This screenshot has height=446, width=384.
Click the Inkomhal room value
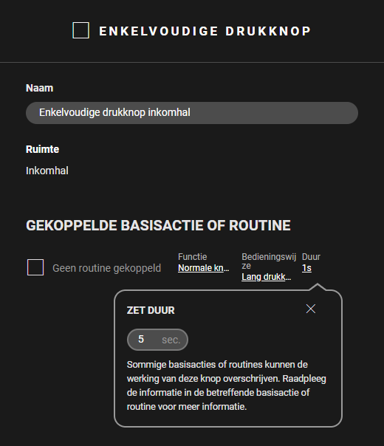tap(47, 171)
